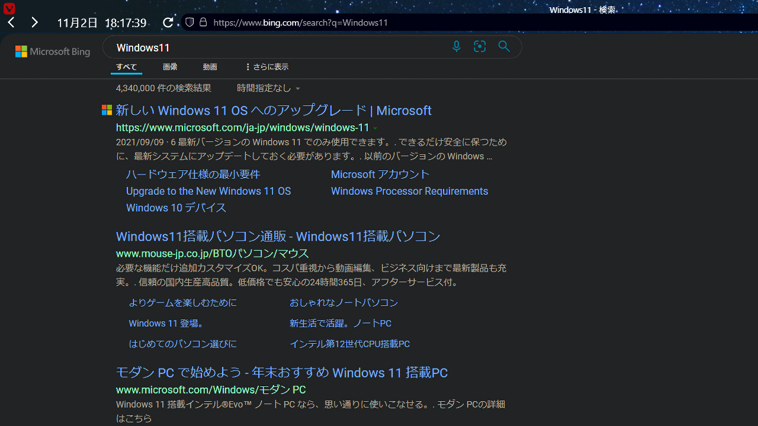Viewport: 758px width, 426px height.
Task: Start voice search with microphone icon
Action: coord(456,46)
